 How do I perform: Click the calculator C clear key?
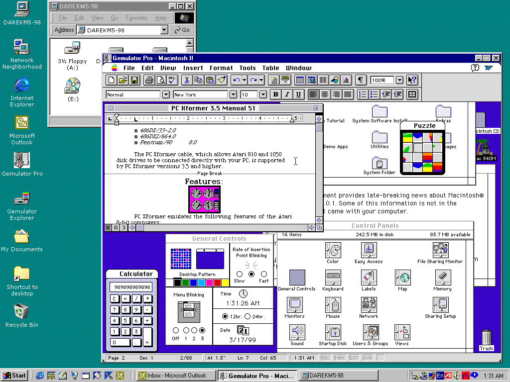(114, 298)
